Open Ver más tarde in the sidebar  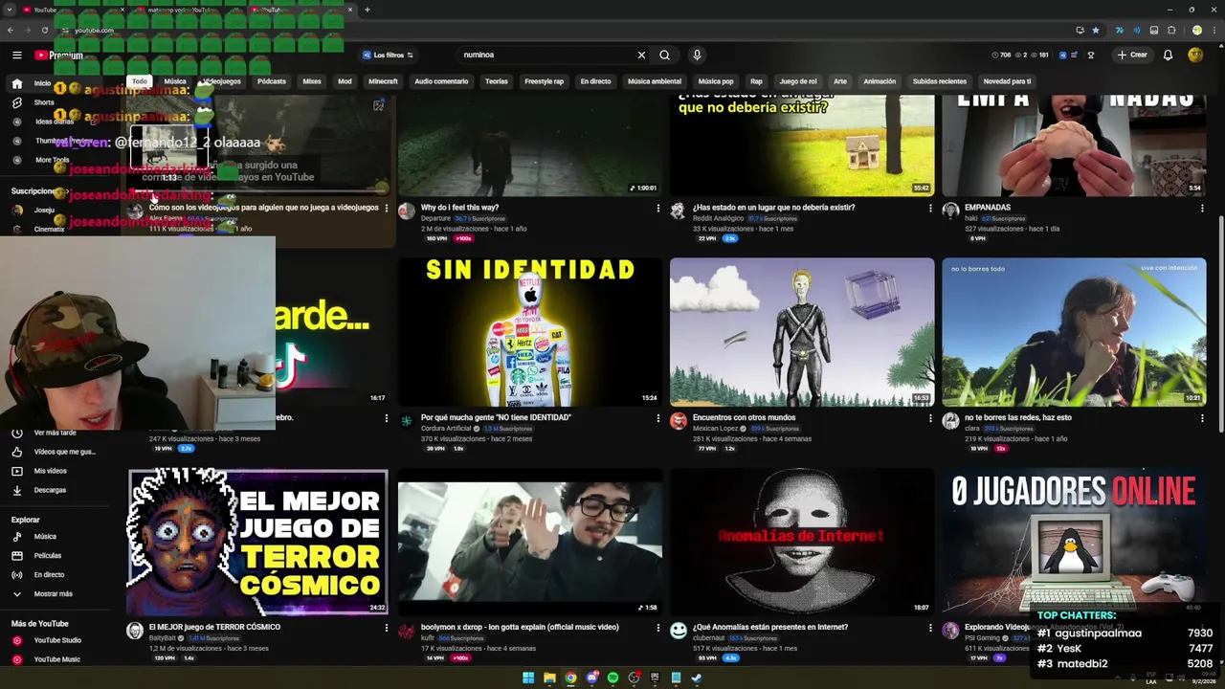coord(56,433)
